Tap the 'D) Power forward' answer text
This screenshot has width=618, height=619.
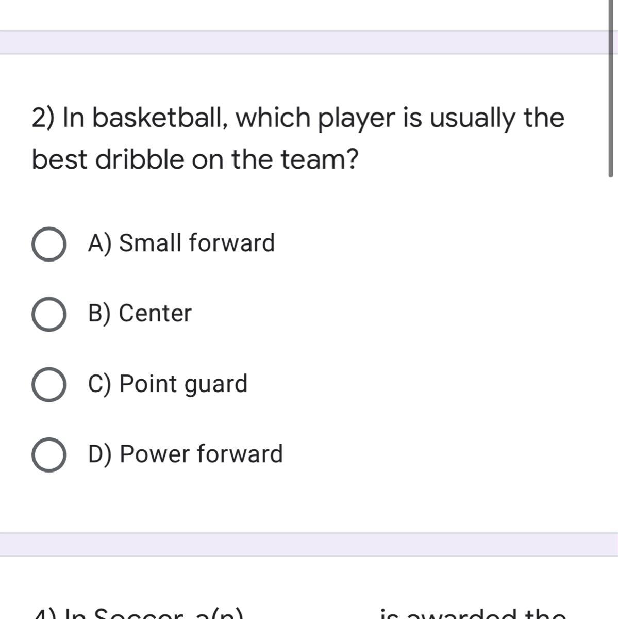(x=186, y=454)
